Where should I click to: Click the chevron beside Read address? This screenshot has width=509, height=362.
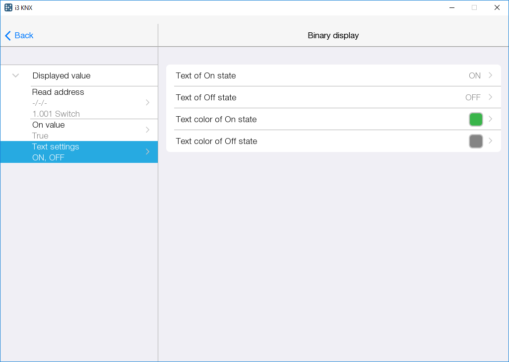click(x=147, y=102)
